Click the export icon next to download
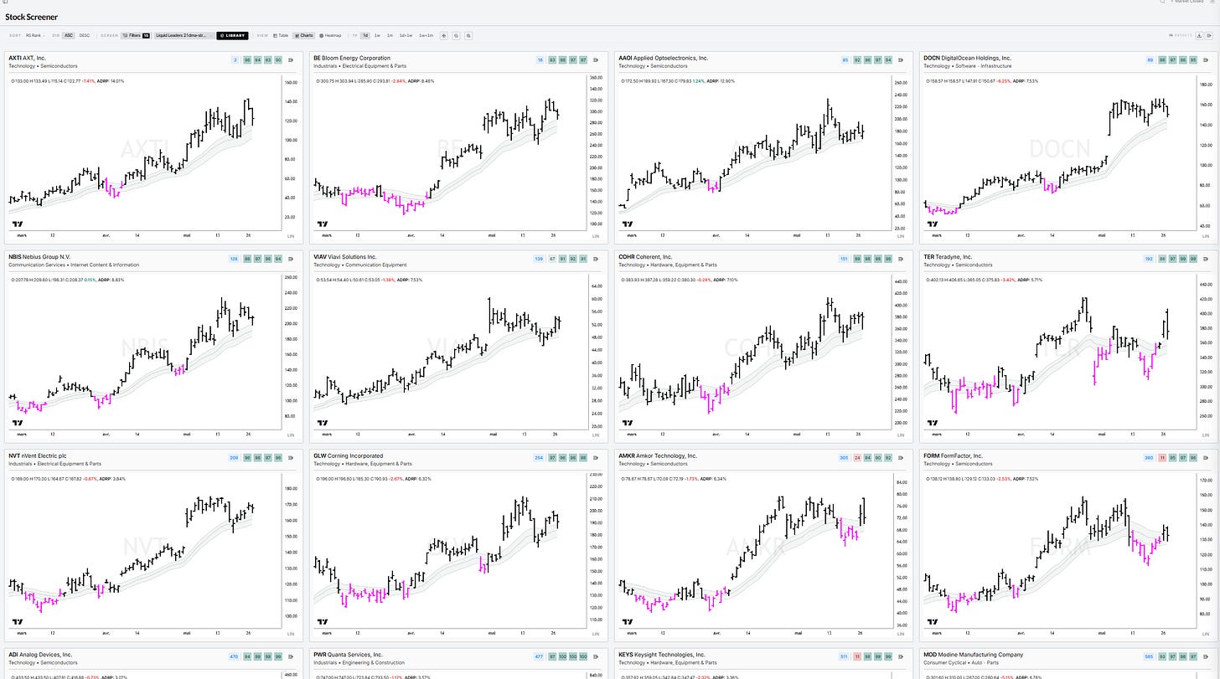This screenshot has width=1220, height=679. click(x=1210, y=35)
